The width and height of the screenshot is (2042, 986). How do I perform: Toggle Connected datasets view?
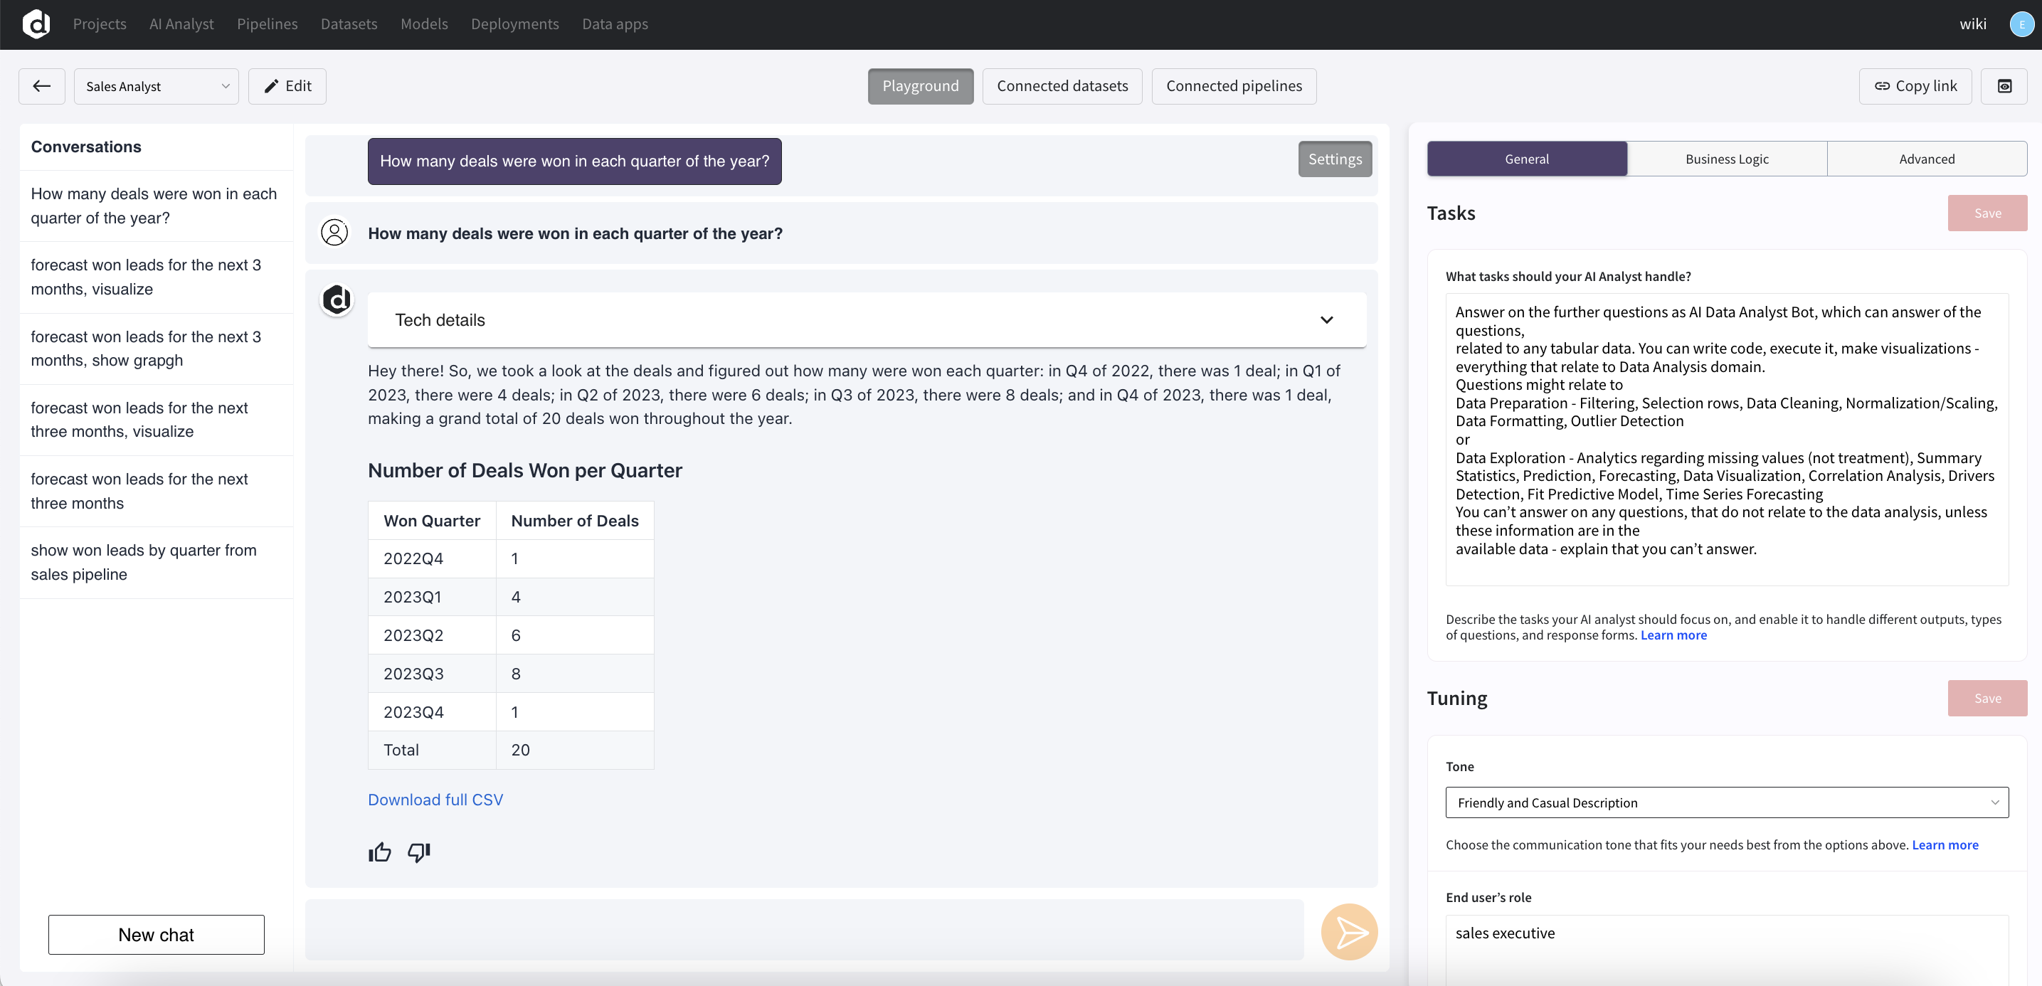[1062, 85]
